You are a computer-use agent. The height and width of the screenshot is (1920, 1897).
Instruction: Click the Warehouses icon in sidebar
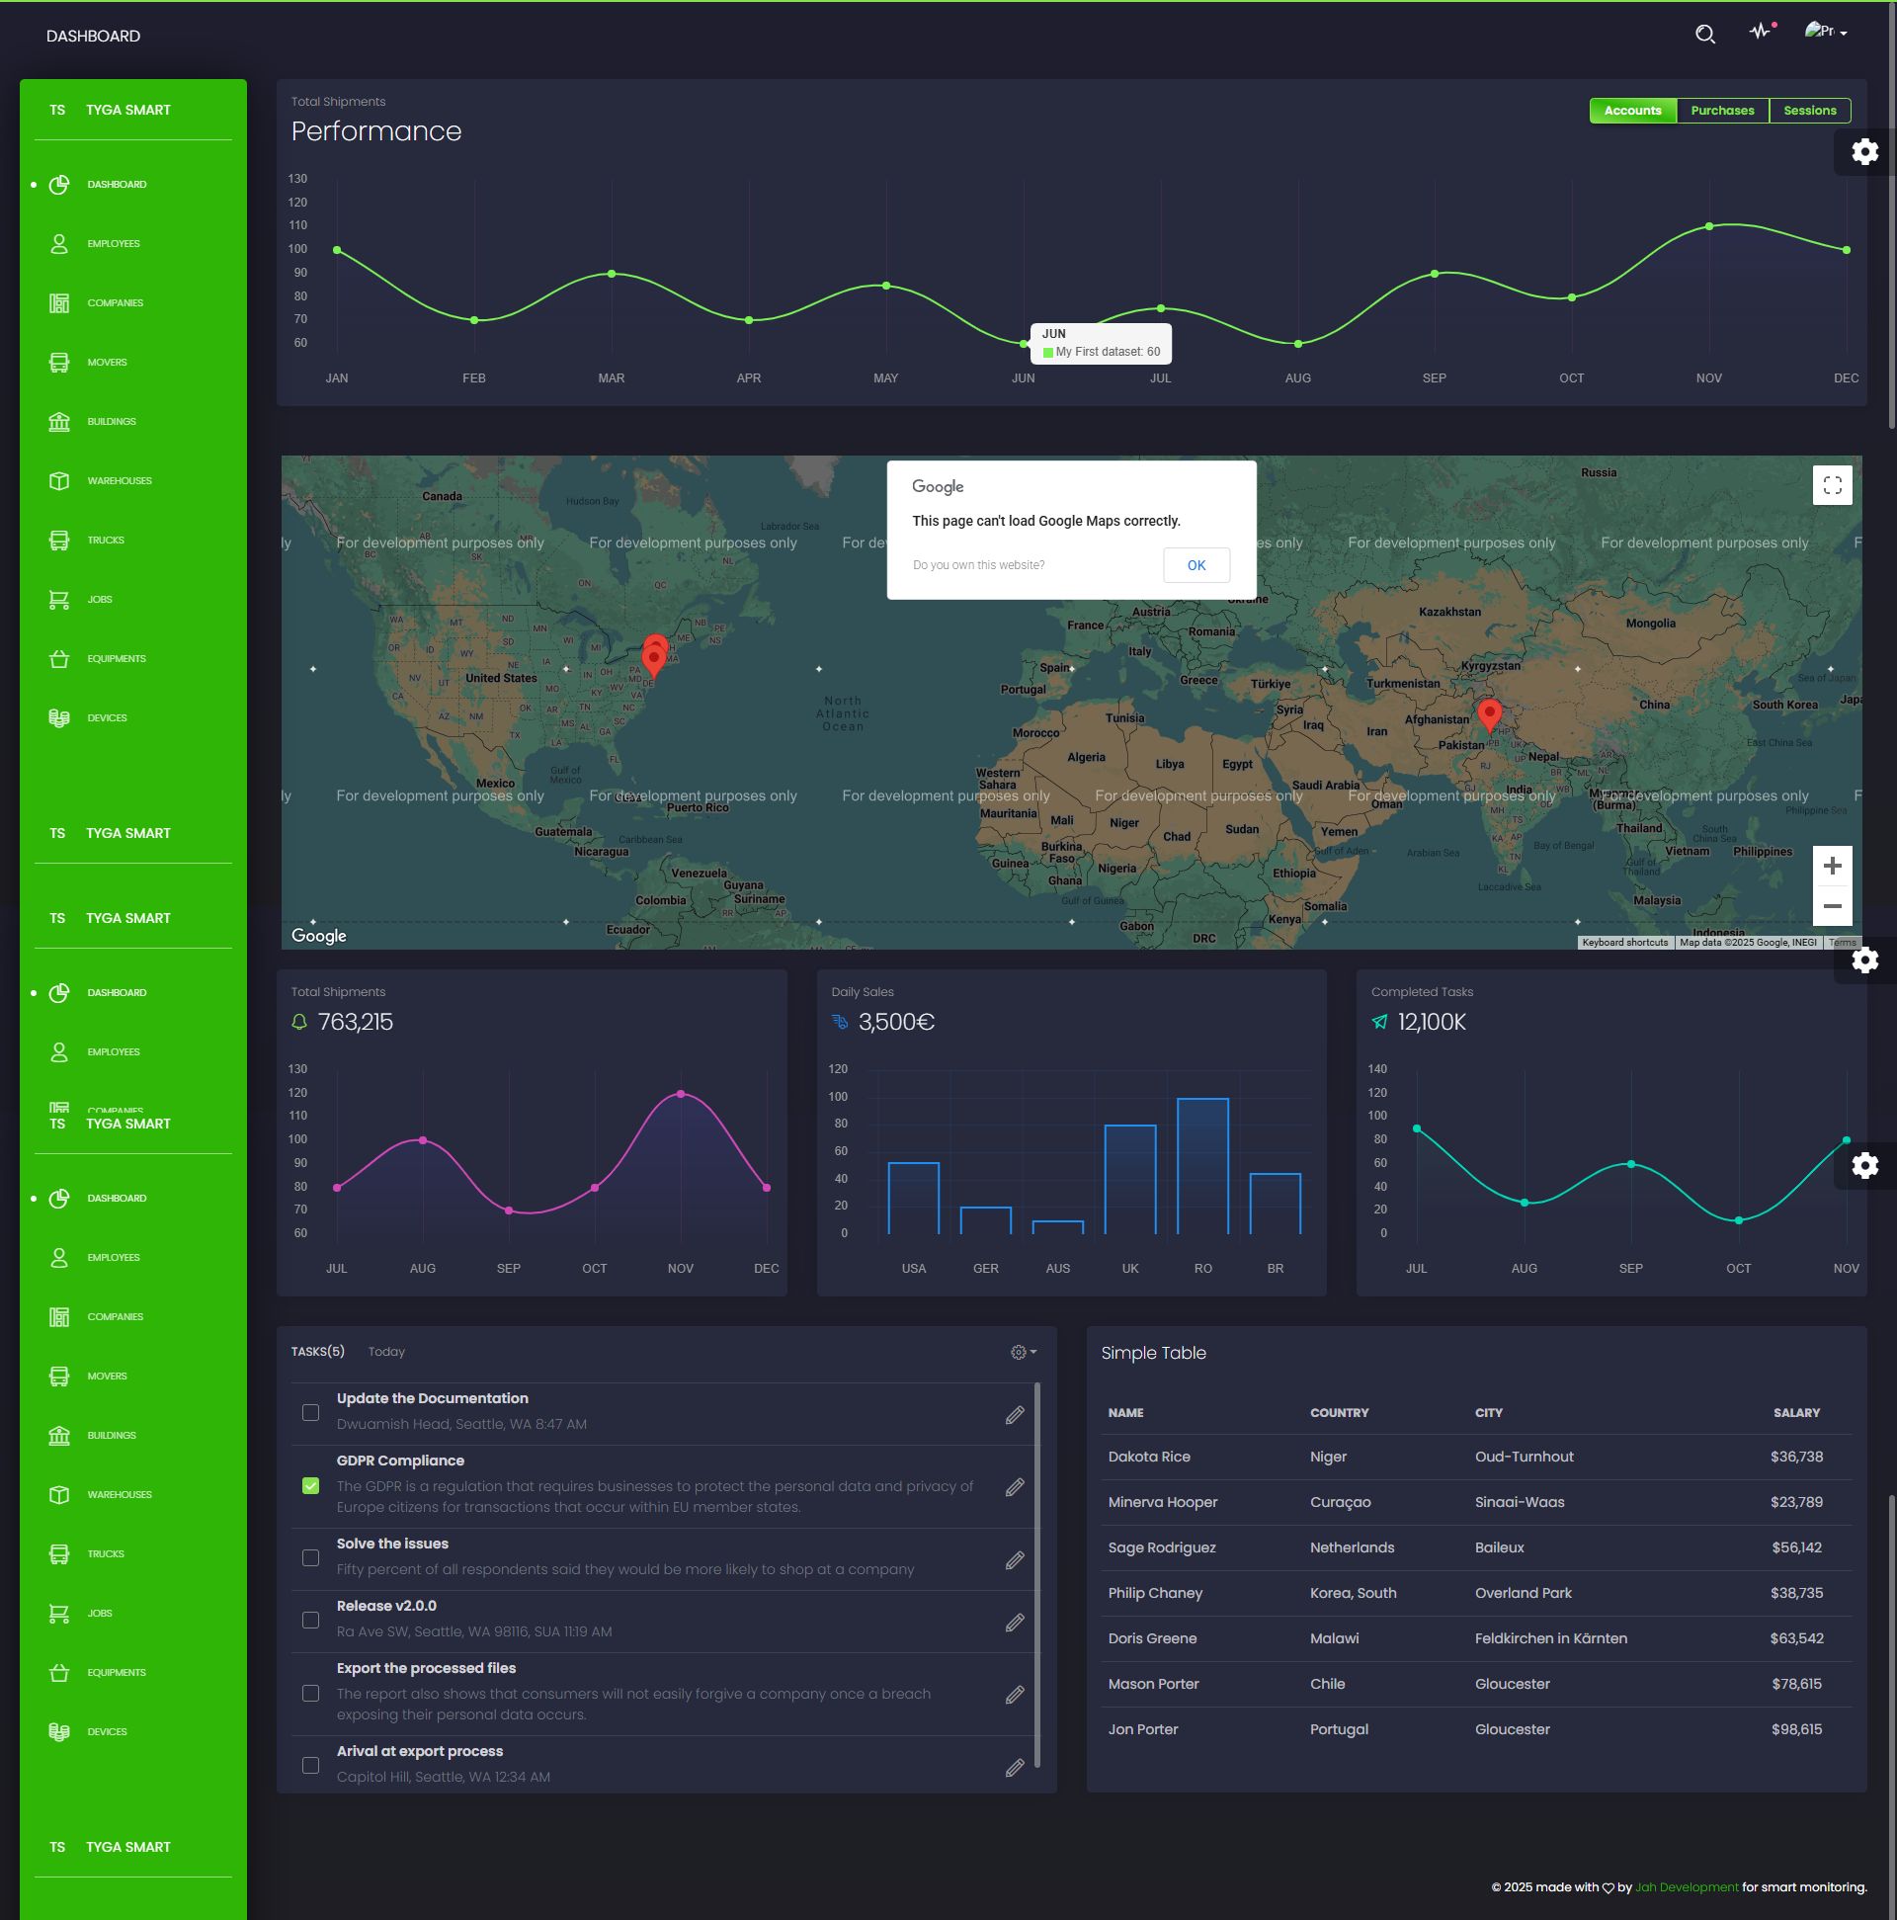click(59, 479)
